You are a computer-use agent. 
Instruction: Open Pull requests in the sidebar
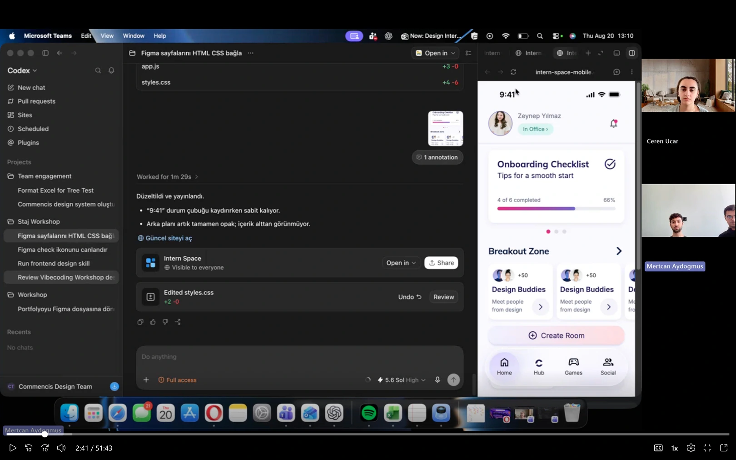point(31,101)
